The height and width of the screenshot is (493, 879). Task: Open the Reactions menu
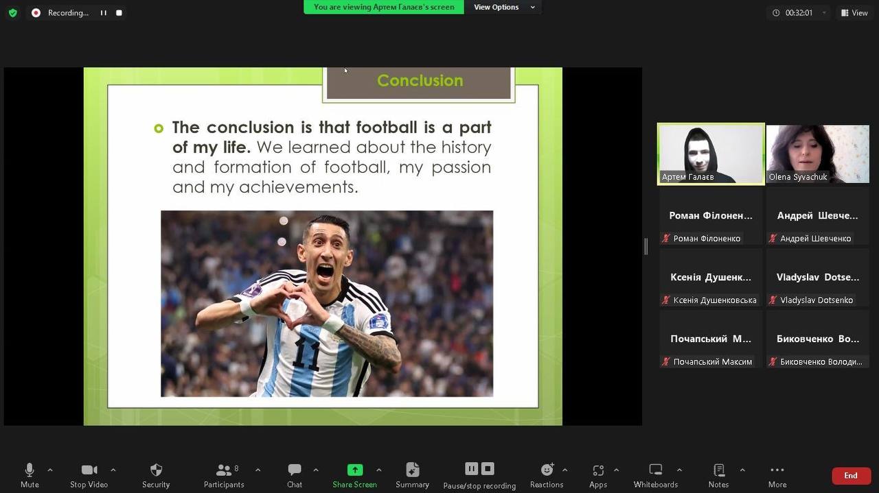[547, 475]
